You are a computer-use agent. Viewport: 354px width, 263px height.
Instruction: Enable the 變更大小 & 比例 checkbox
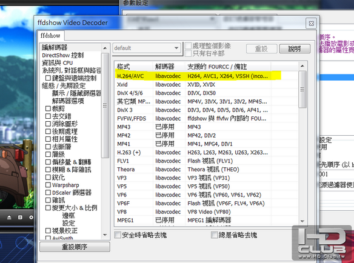[48, 208]
